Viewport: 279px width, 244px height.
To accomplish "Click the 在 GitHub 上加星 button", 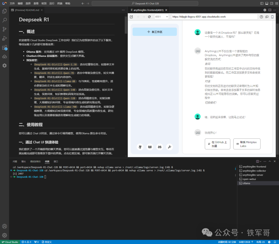I will [x=218, y=144].
